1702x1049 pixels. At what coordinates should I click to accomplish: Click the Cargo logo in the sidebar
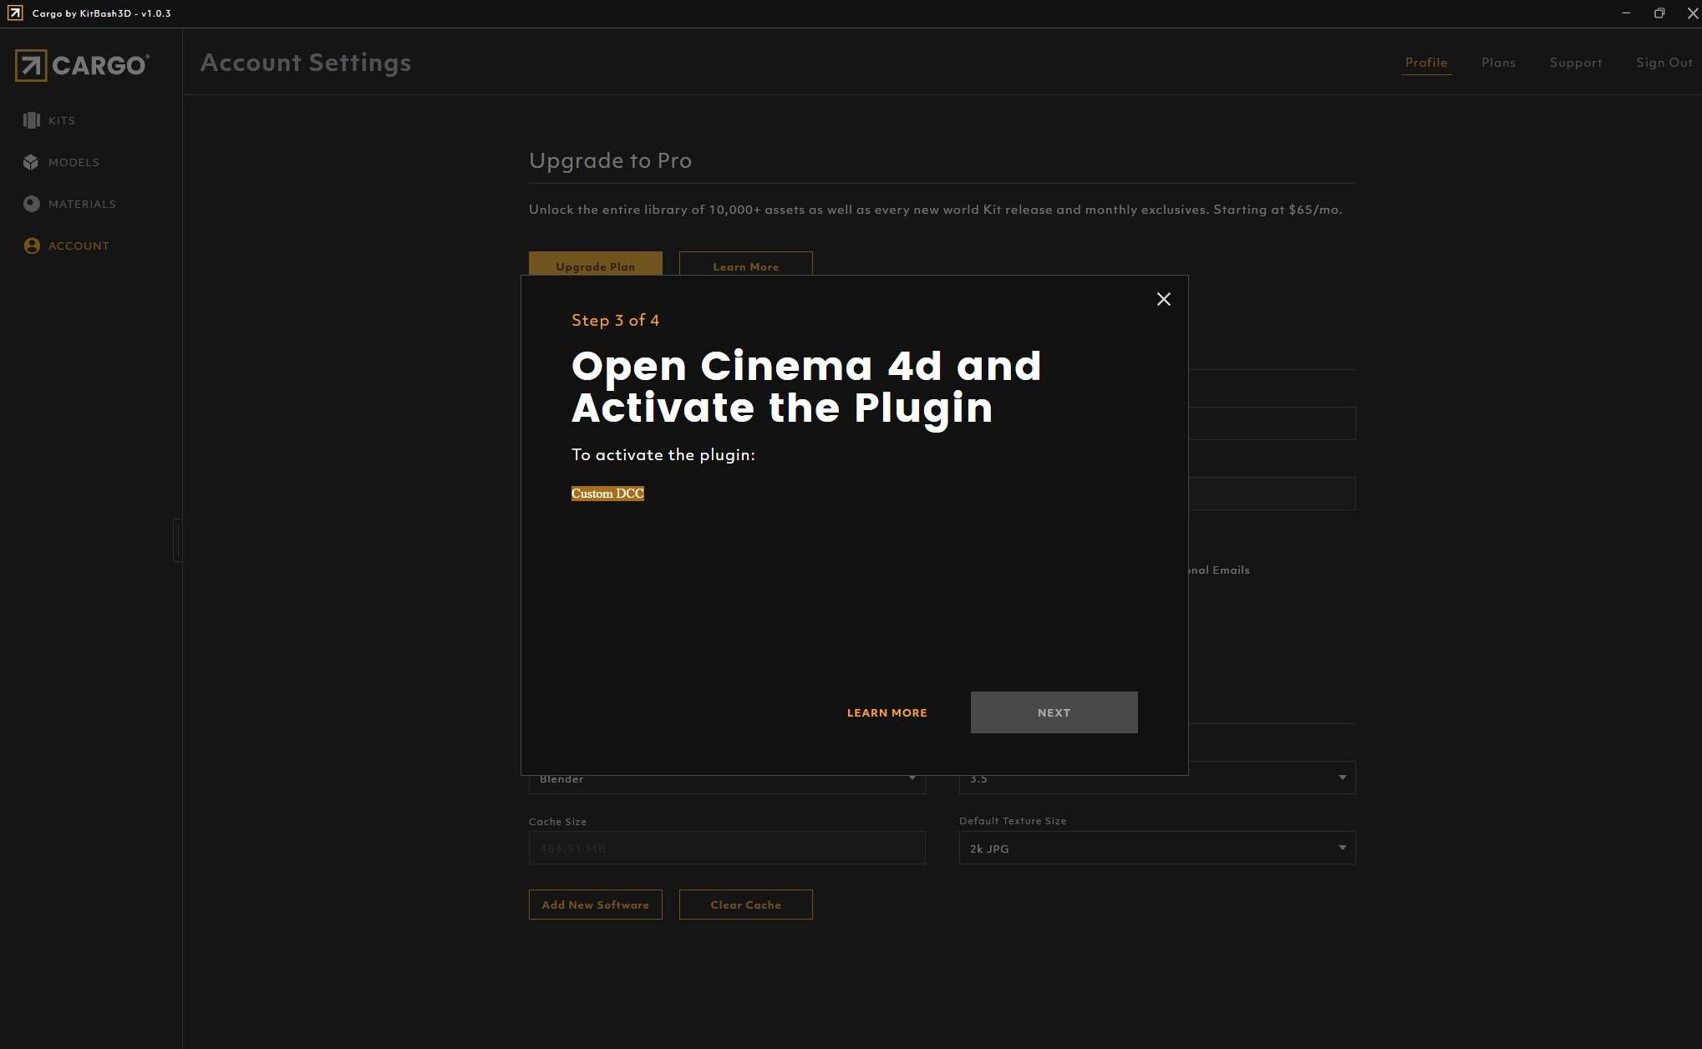click(82, 65)
